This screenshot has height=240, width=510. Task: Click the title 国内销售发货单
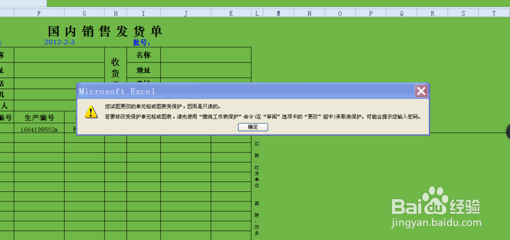click(x=105, y=32)
